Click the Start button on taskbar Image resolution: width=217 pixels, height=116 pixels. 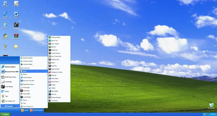(x=5, y=114)
